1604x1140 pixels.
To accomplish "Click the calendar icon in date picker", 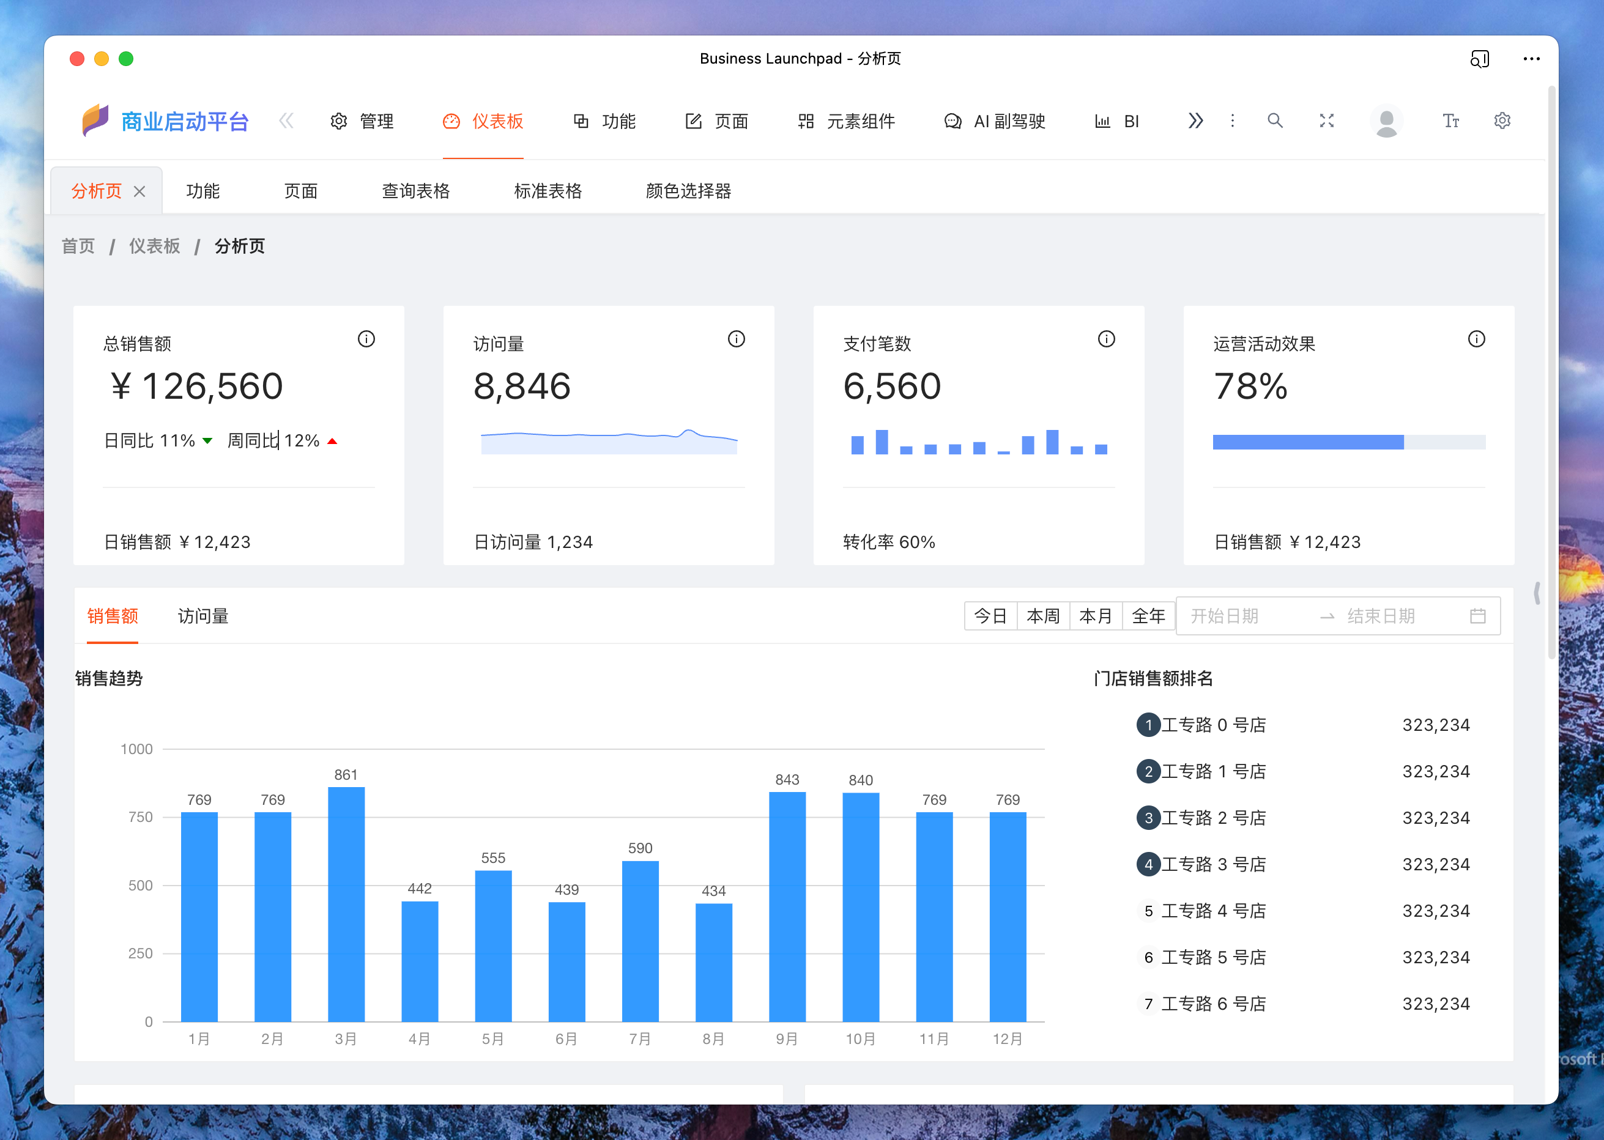I will (x=1477, y=616).
